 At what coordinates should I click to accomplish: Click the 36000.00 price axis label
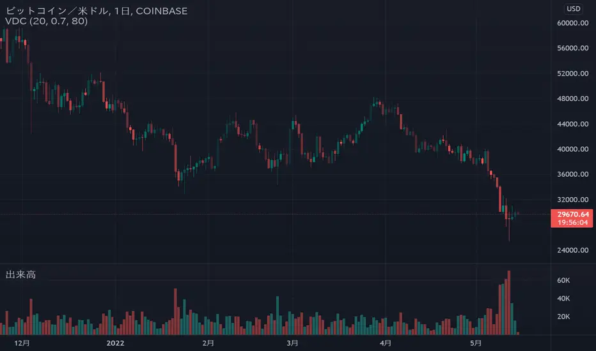click(x=572, y=175)
